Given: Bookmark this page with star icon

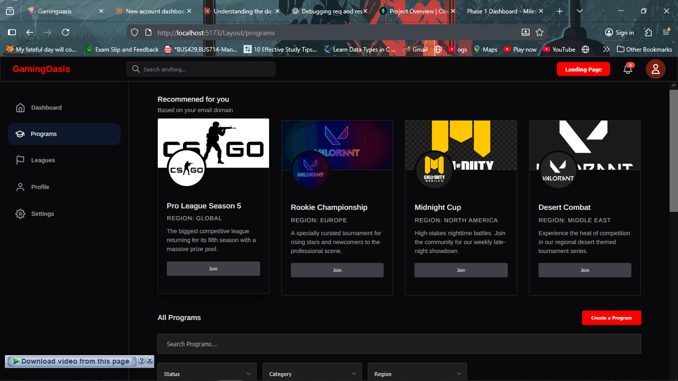Looking at the screenshot, I should pyautogui.click(x=540, y=32).
